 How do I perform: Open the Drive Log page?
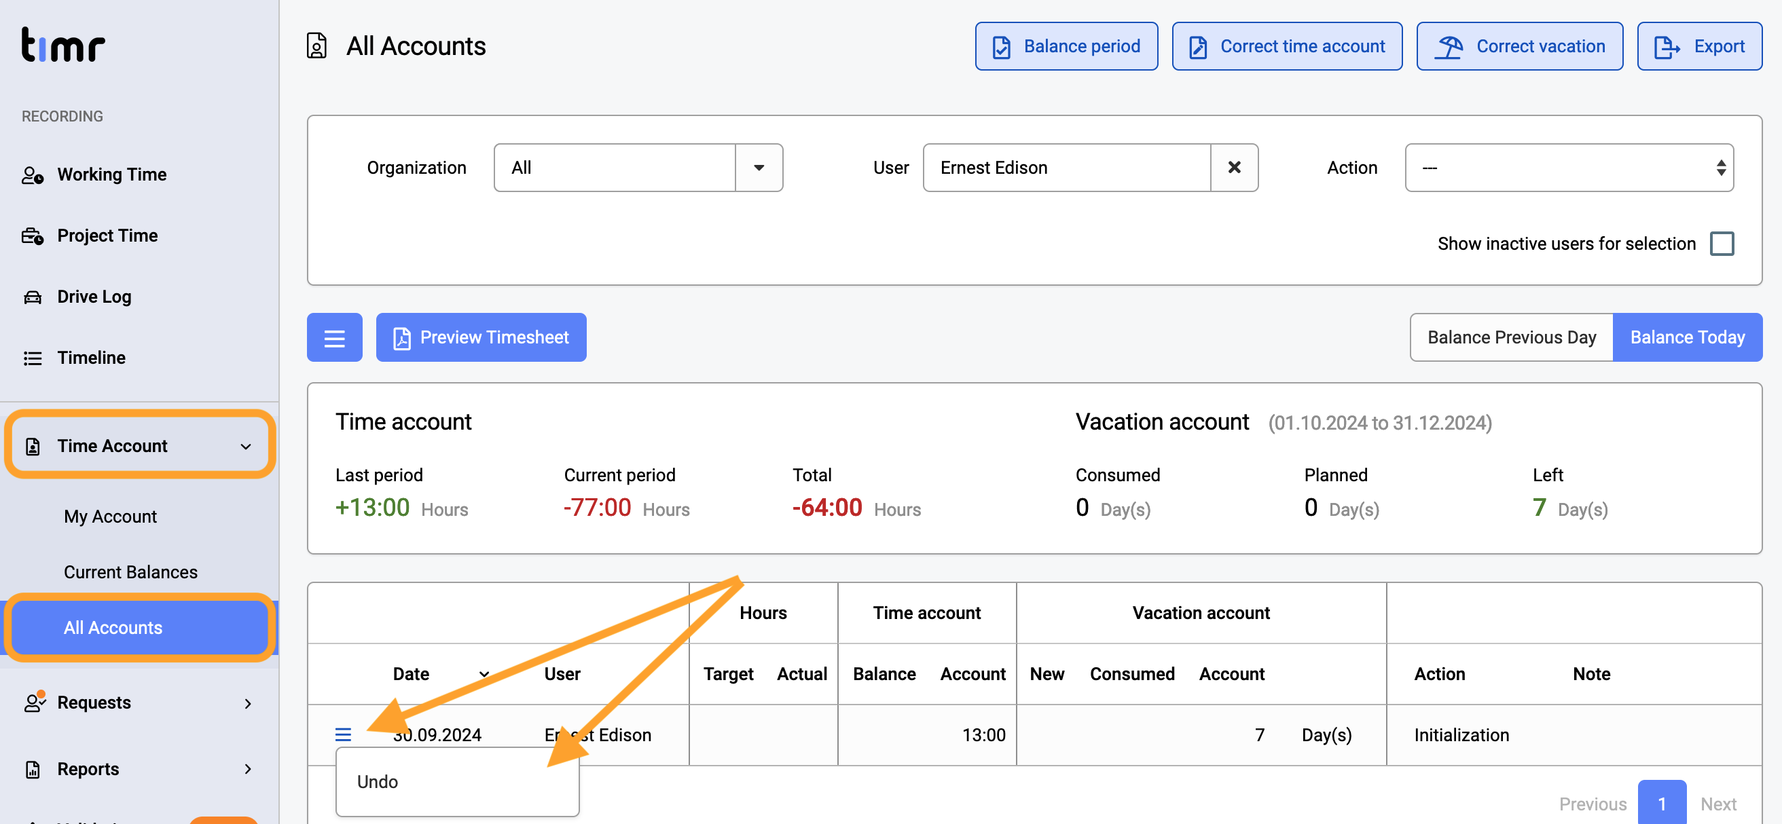[94, 297]
